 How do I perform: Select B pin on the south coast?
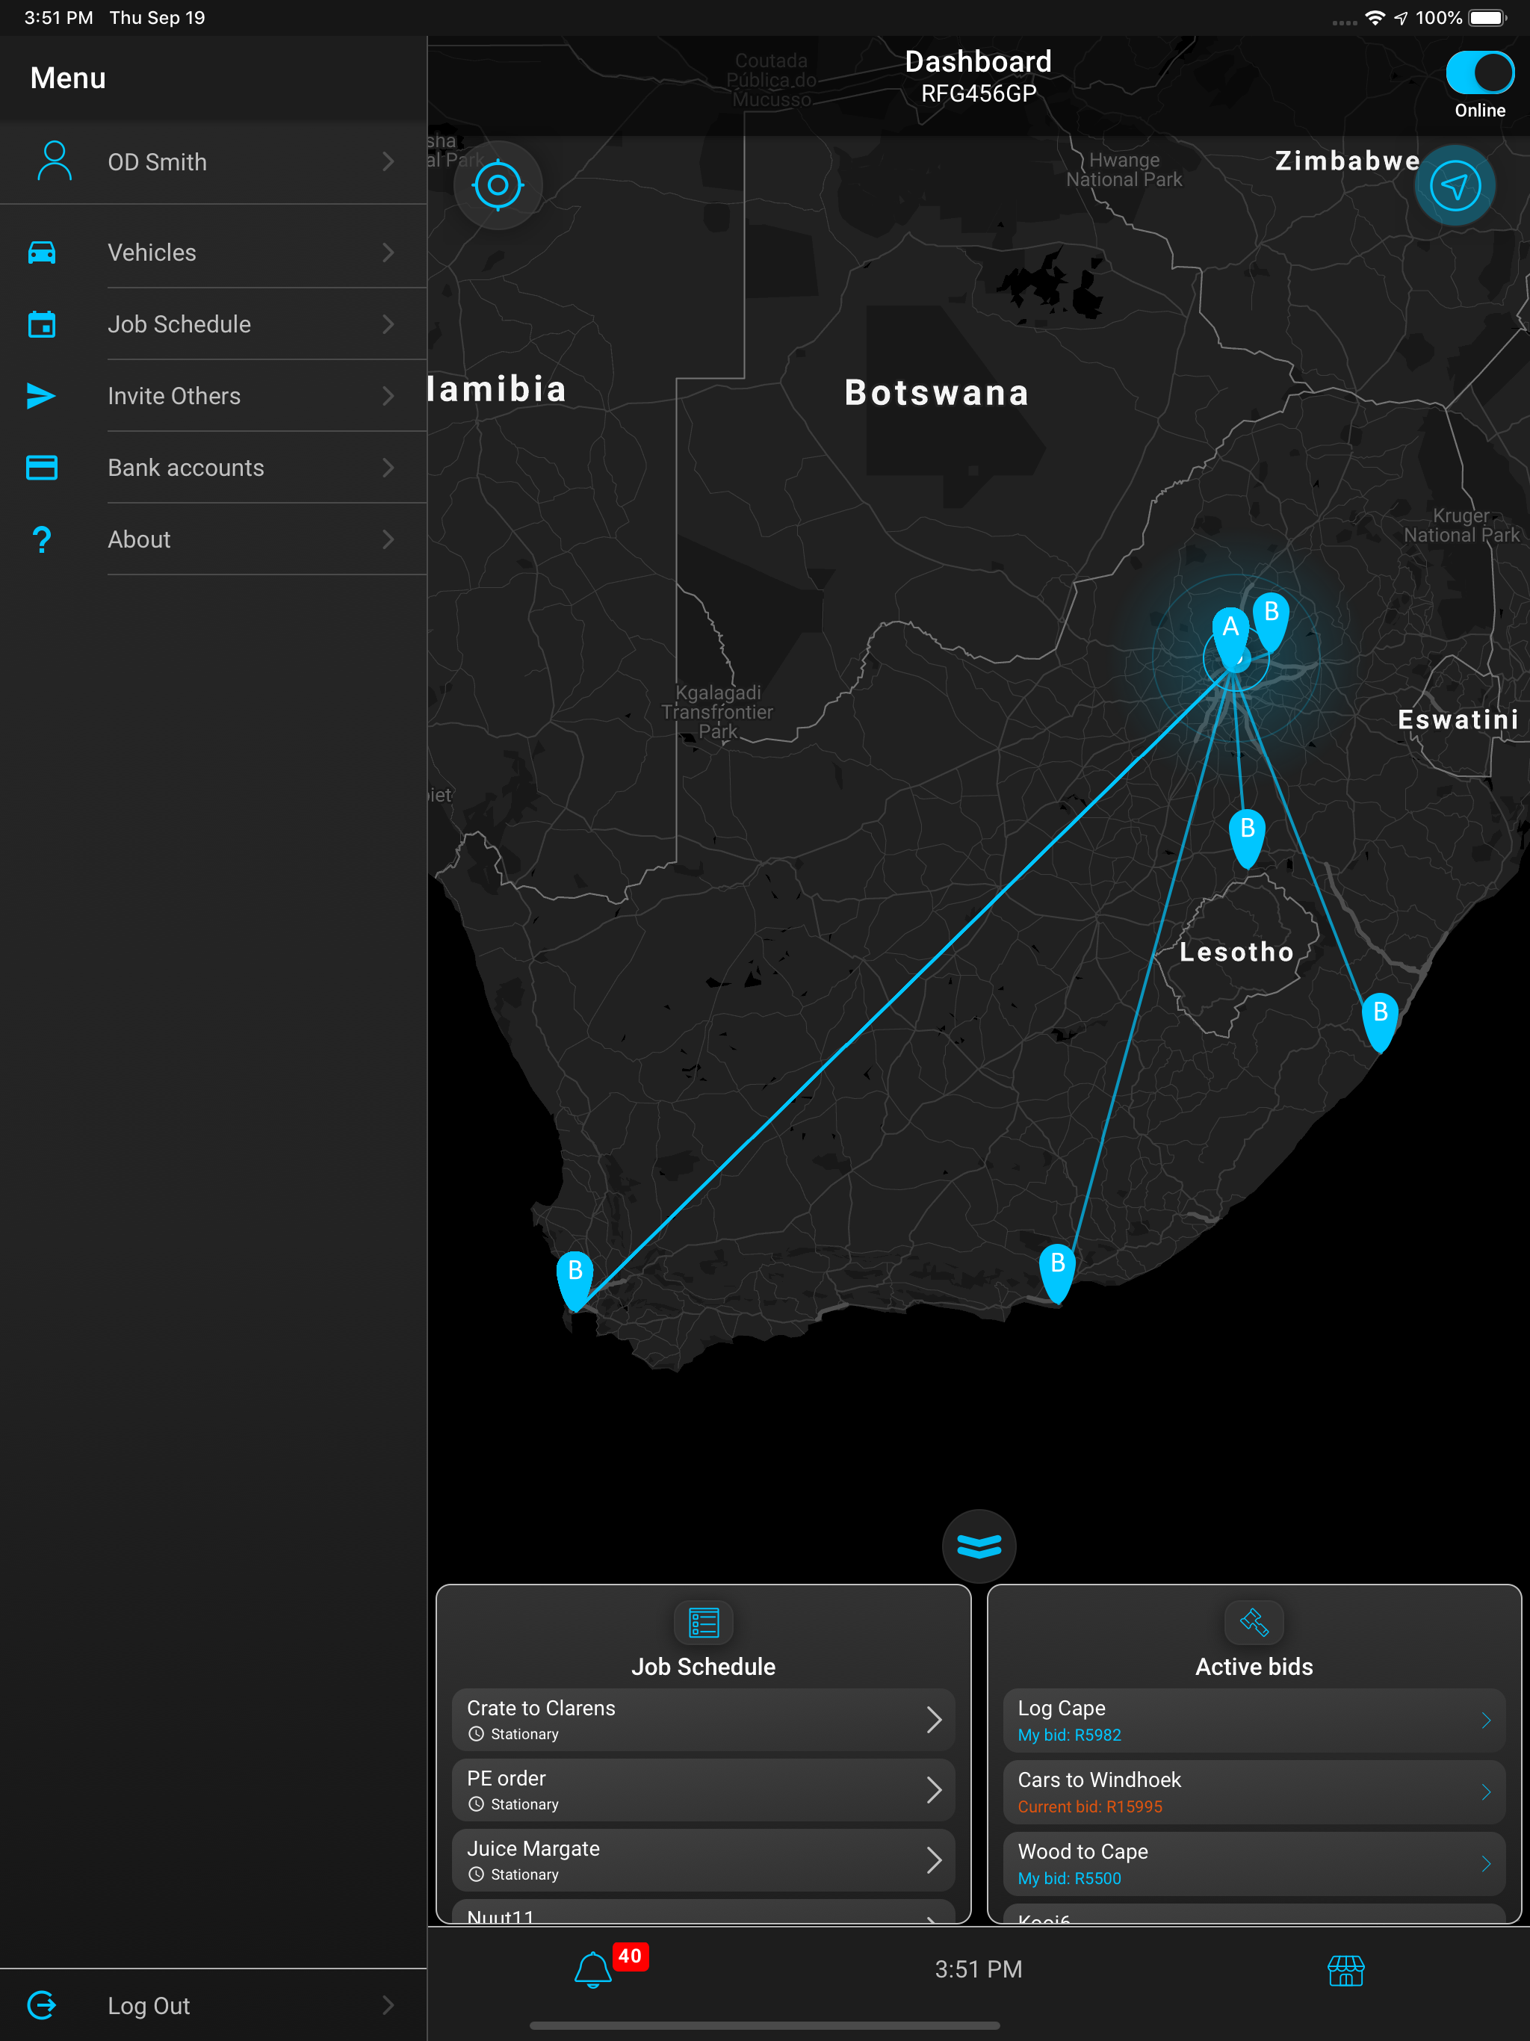click(x=1058, y=1273)
